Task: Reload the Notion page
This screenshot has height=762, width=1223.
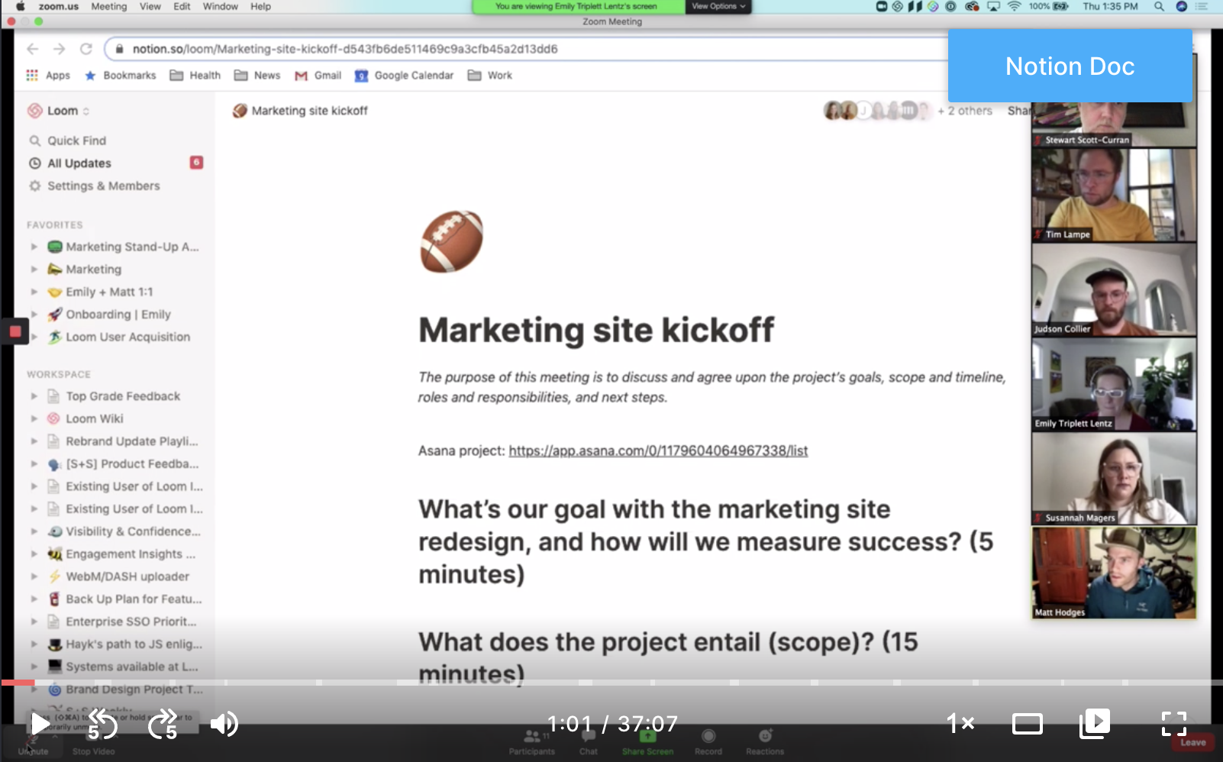Action: click(86, 49)
